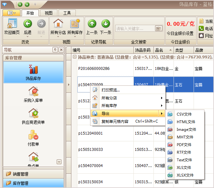This screenshot has height=188, width=214.
Task: Open the quick access toolbar dropdown
Action: pos(35,4)
